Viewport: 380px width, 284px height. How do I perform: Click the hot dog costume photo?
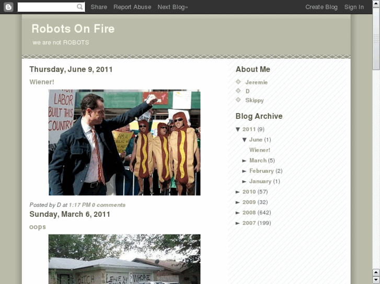click(x=124, y=142)
